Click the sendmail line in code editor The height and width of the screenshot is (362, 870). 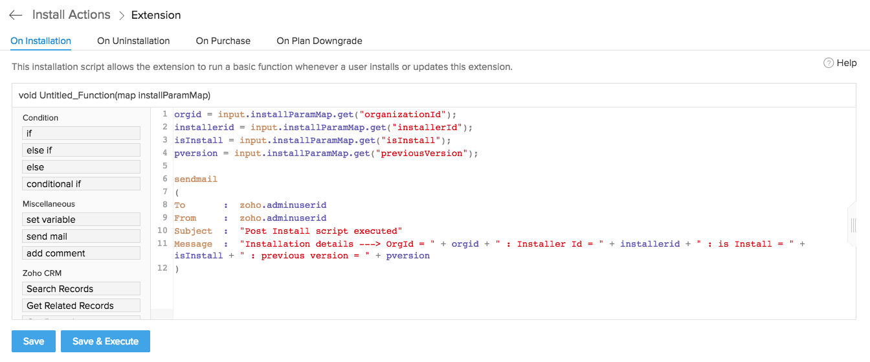pyautogui.click(x=196, y=179)
